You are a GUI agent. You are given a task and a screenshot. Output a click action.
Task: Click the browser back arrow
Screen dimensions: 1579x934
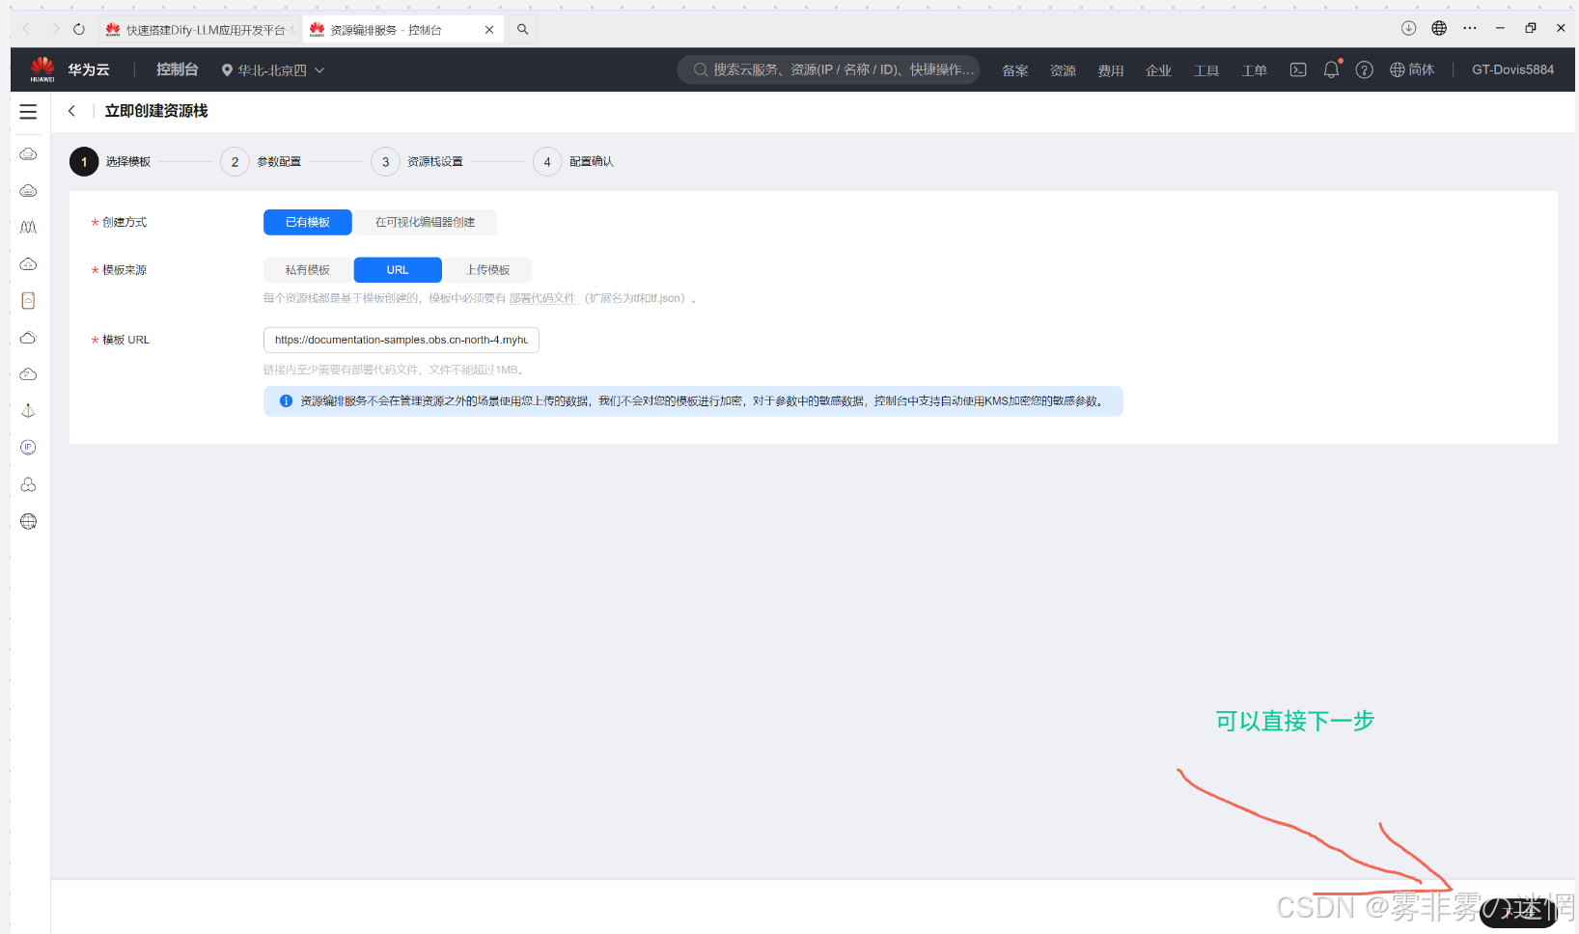pyautogui.click(x=26, y=29)
